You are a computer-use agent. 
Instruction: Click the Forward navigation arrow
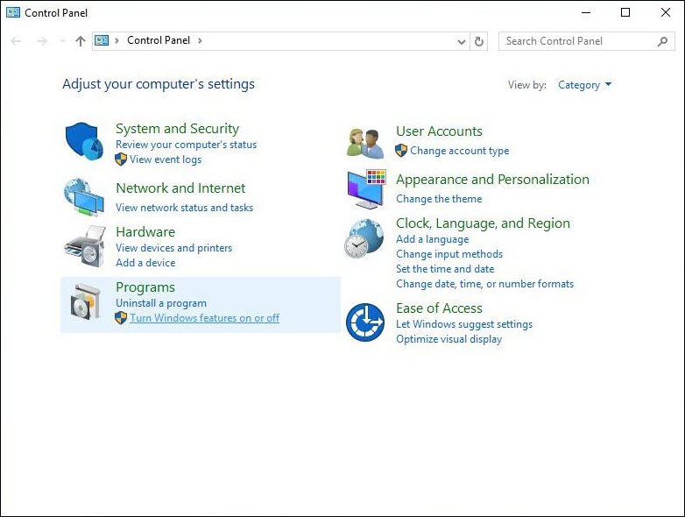click(42, 41)
